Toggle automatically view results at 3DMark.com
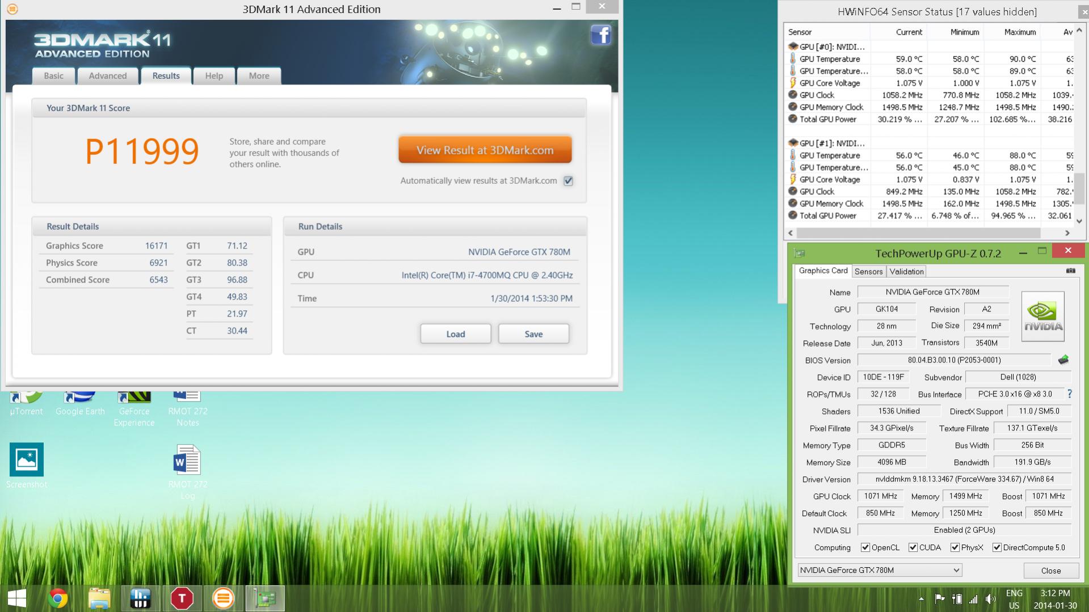 coord(568,181)
